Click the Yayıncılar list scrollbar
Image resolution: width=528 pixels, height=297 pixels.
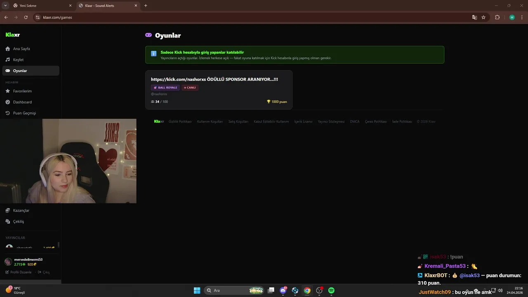[59, 245]
